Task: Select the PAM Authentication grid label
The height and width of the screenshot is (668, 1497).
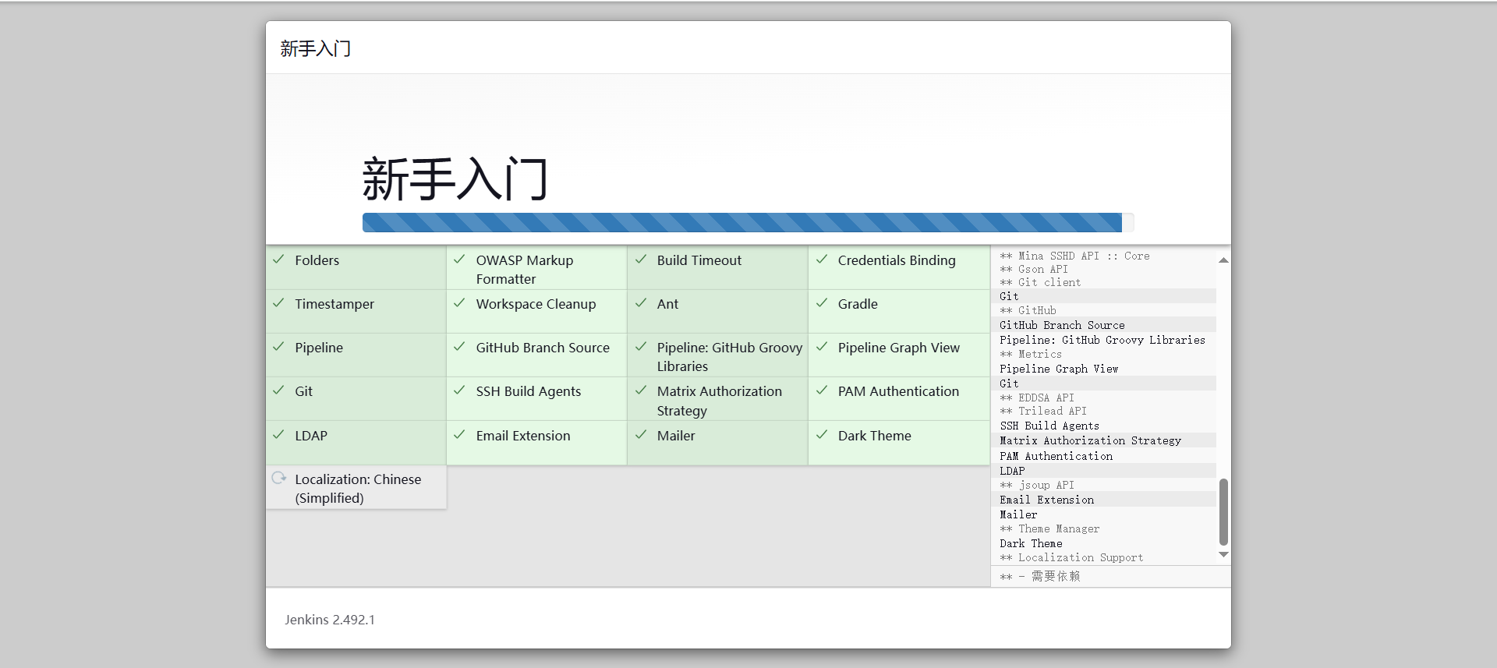Action: (x=898, y=391)
